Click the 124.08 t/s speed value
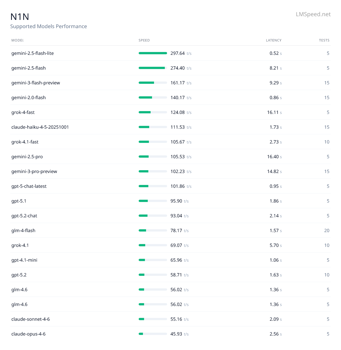The image size is (341, 350). (181, 112)
